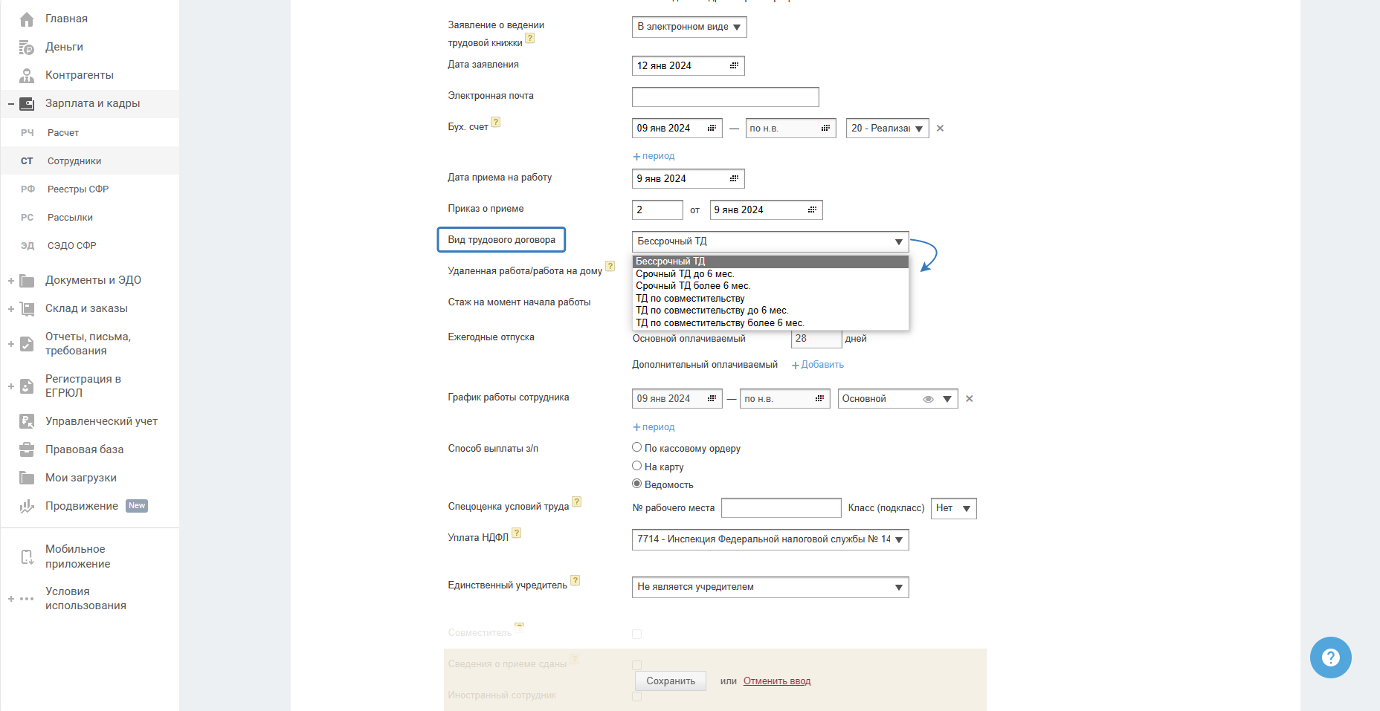Image resolution: width=1380 pixels, height=711 pixels.
Task: Click help icon beside Уплата НДФЛ
Action: click(x=517, y=533)
